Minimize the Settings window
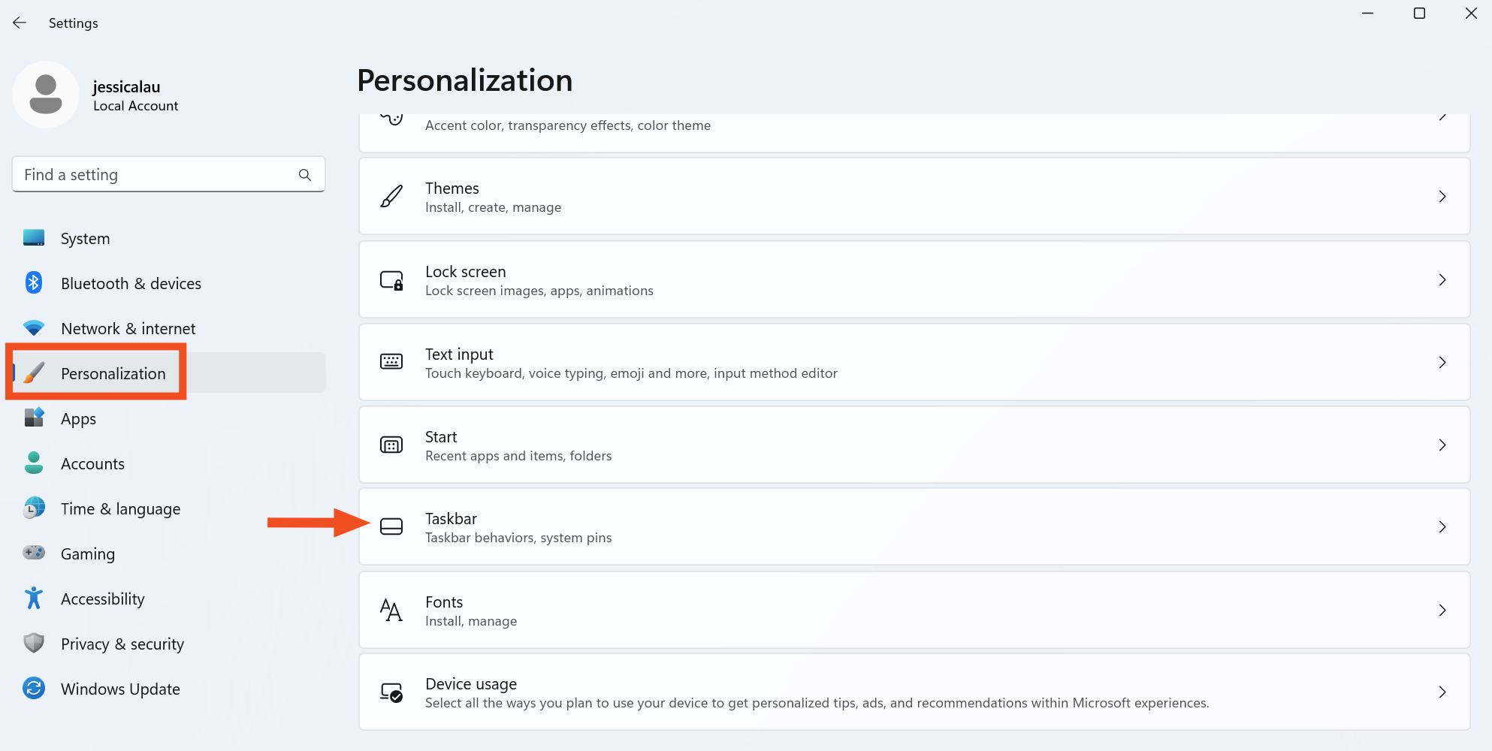 1367,14
